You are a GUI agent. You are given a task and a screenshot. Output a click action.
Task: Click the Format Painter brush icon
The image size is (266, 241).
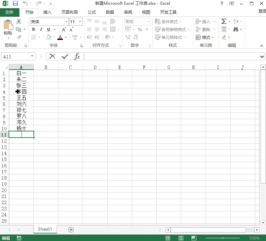[x=19, y=37]
